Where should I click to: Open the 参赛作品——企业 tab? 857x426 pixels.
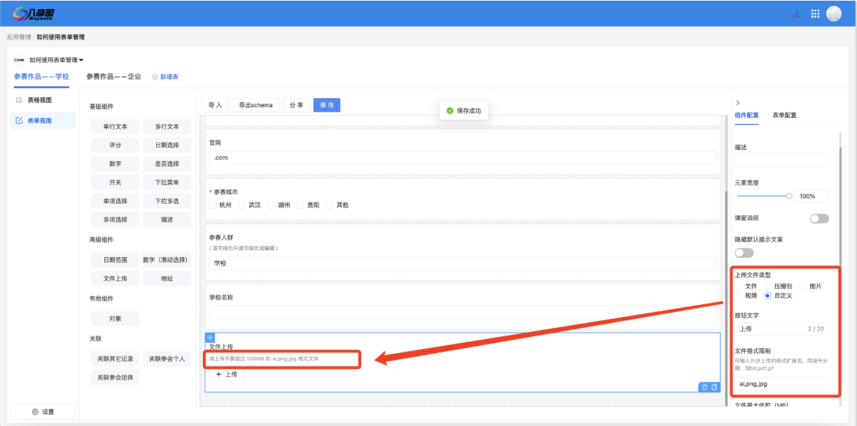pyautogui.click(x=113, y=76)
